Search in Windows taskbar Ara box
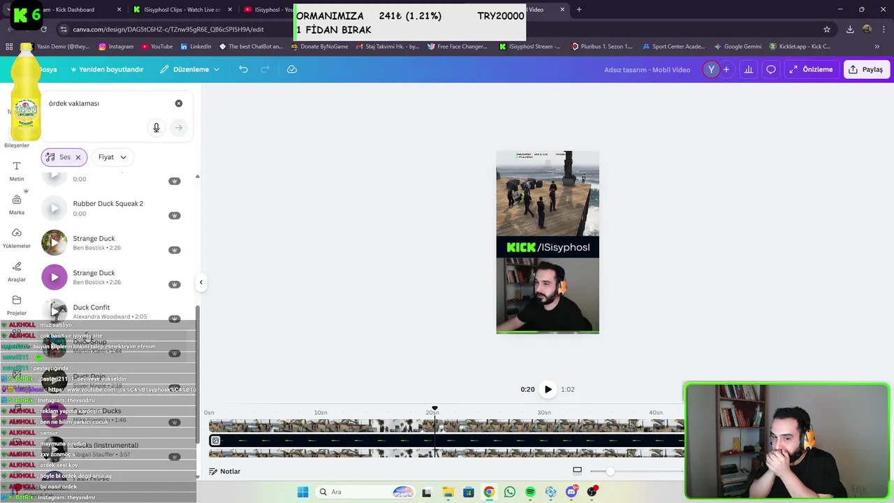The width and height of the screenshot is (894, 503). pyautogui.click(x=365, y=492)
